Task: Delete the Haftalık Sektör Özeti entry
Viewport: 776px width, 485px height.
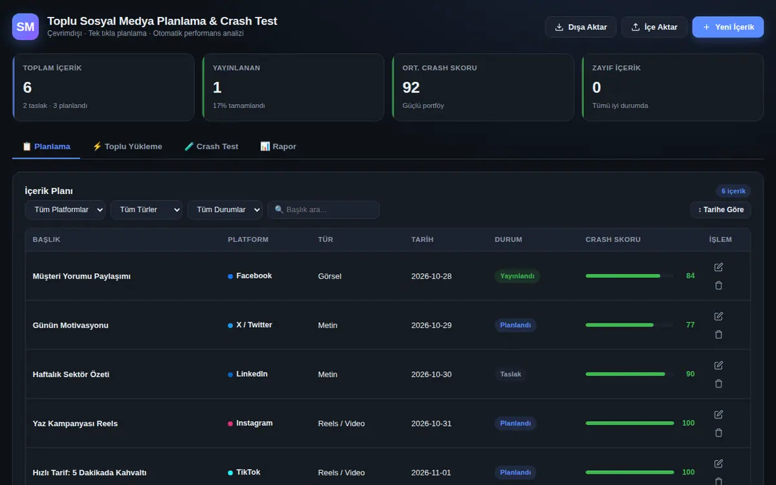Action: point(718,383)
